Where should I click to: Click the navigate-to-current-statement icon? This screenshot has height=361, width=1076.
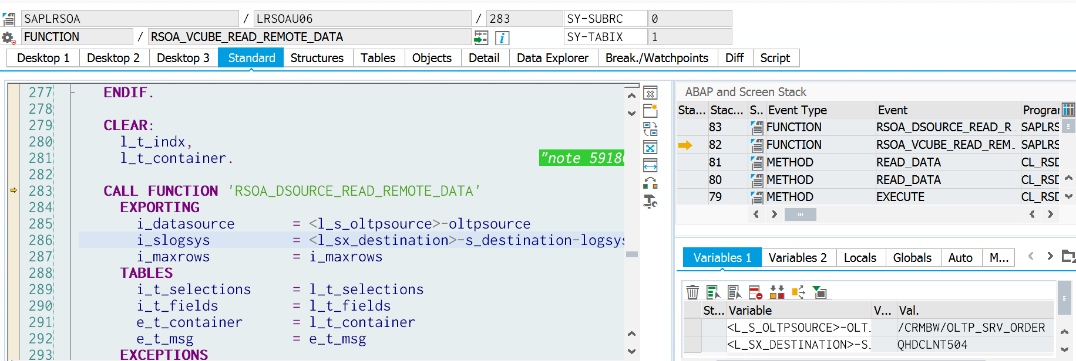[x=481, y=38]
